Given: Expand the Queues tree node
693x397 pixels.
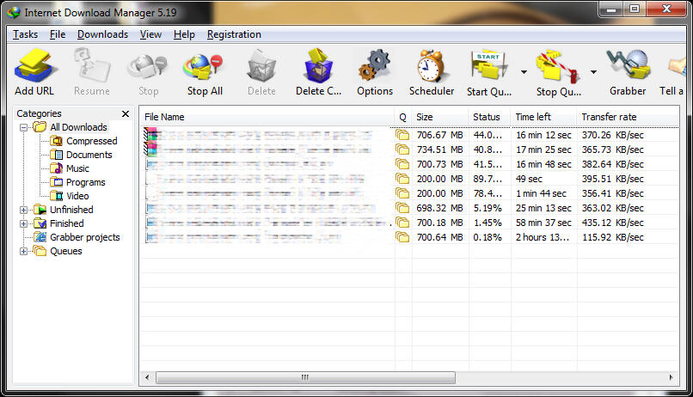Looking at the screenshot, I should (24, 252).
